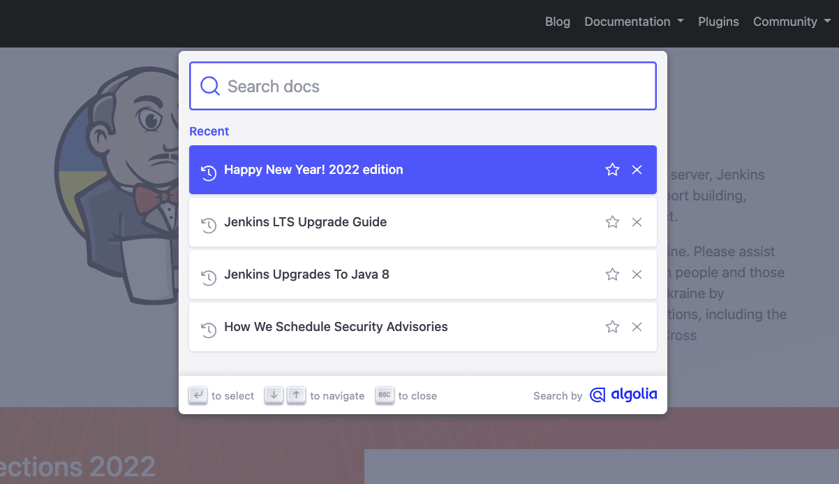Expand the Documentation dropdown menu
839x484 pixels.
[x=634, y=22]
